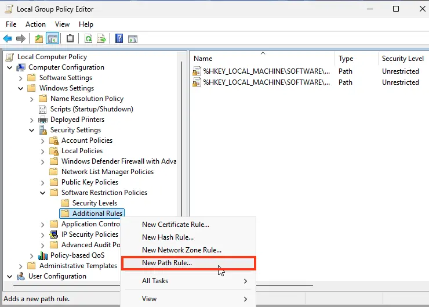The image size is (429, 307).
Task: Toggle the Show/Hide Console Tree icon
Action: [x=52, y=39]
